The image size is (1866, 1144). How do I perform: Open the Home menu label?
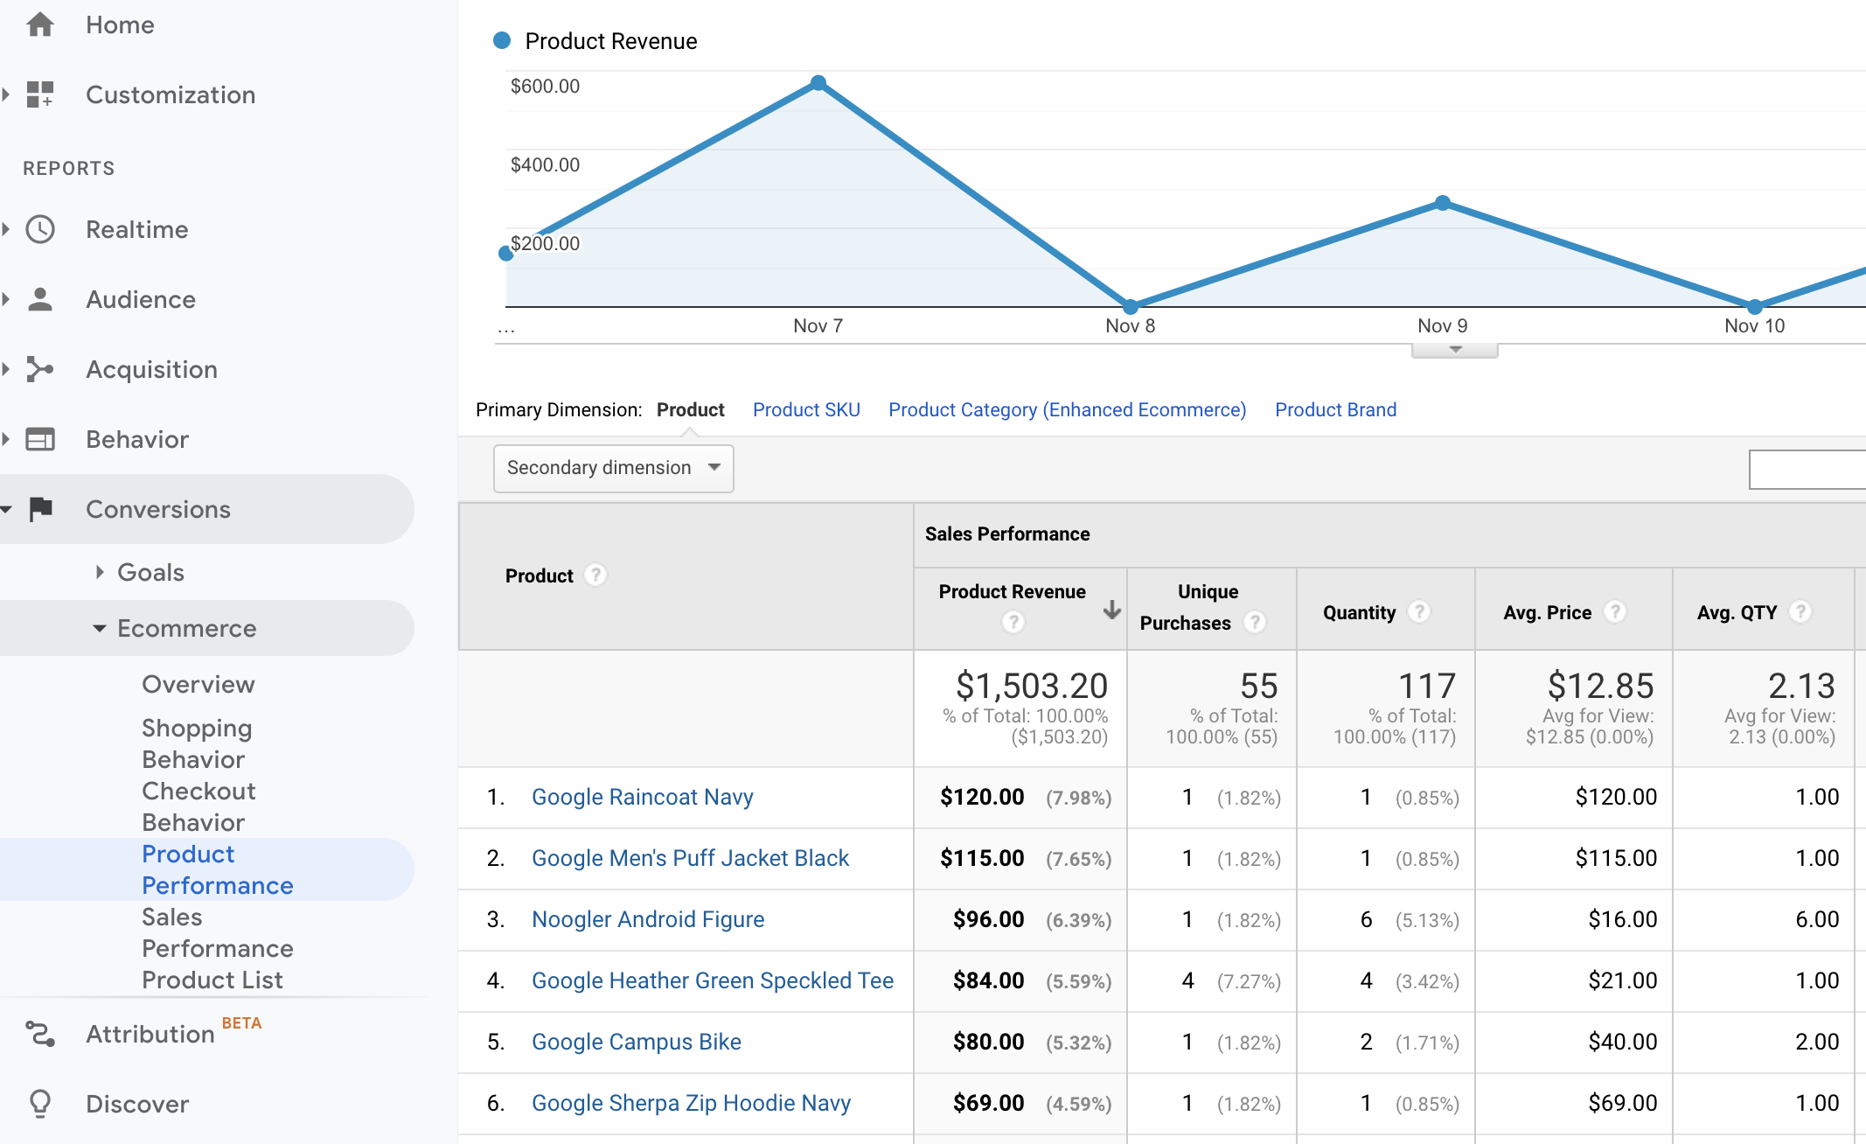(120, 24)
